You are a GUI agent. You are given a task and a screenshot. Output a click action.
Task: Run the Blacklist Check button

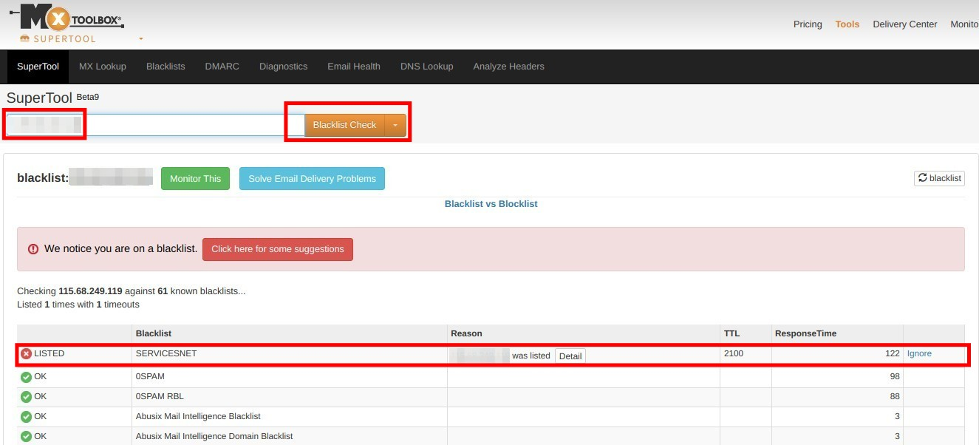[x=345, y=125]
